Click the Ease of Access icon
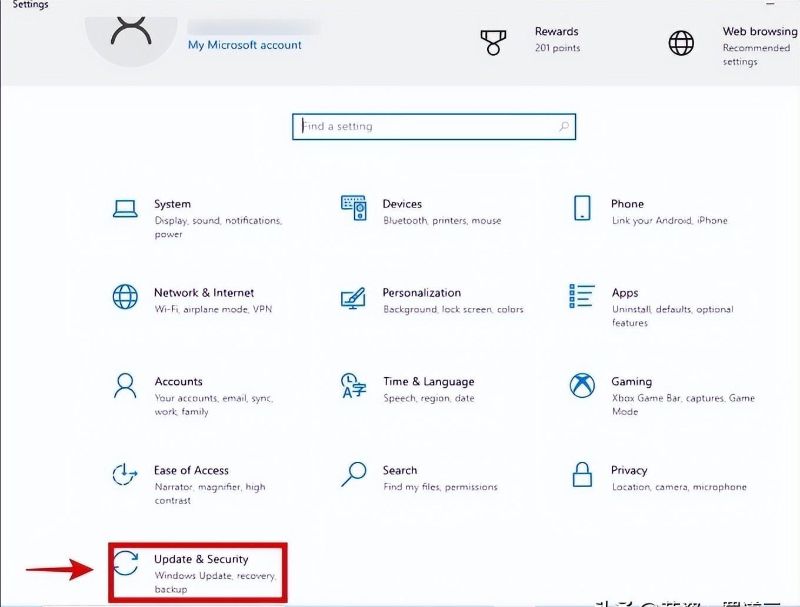 (125, 474)
